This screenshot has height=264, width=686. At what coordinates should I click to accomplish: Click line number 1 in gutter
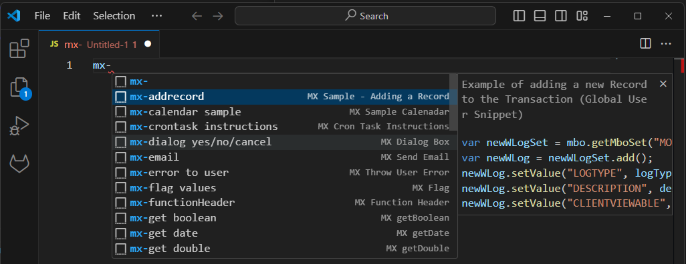click(x=69, y=65)
